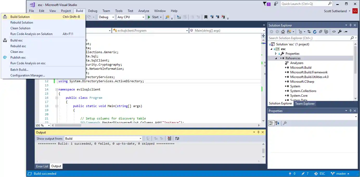Click the Home icon in Solution Explorer
The height and width of the screenshot is (177, 360).
283,32
